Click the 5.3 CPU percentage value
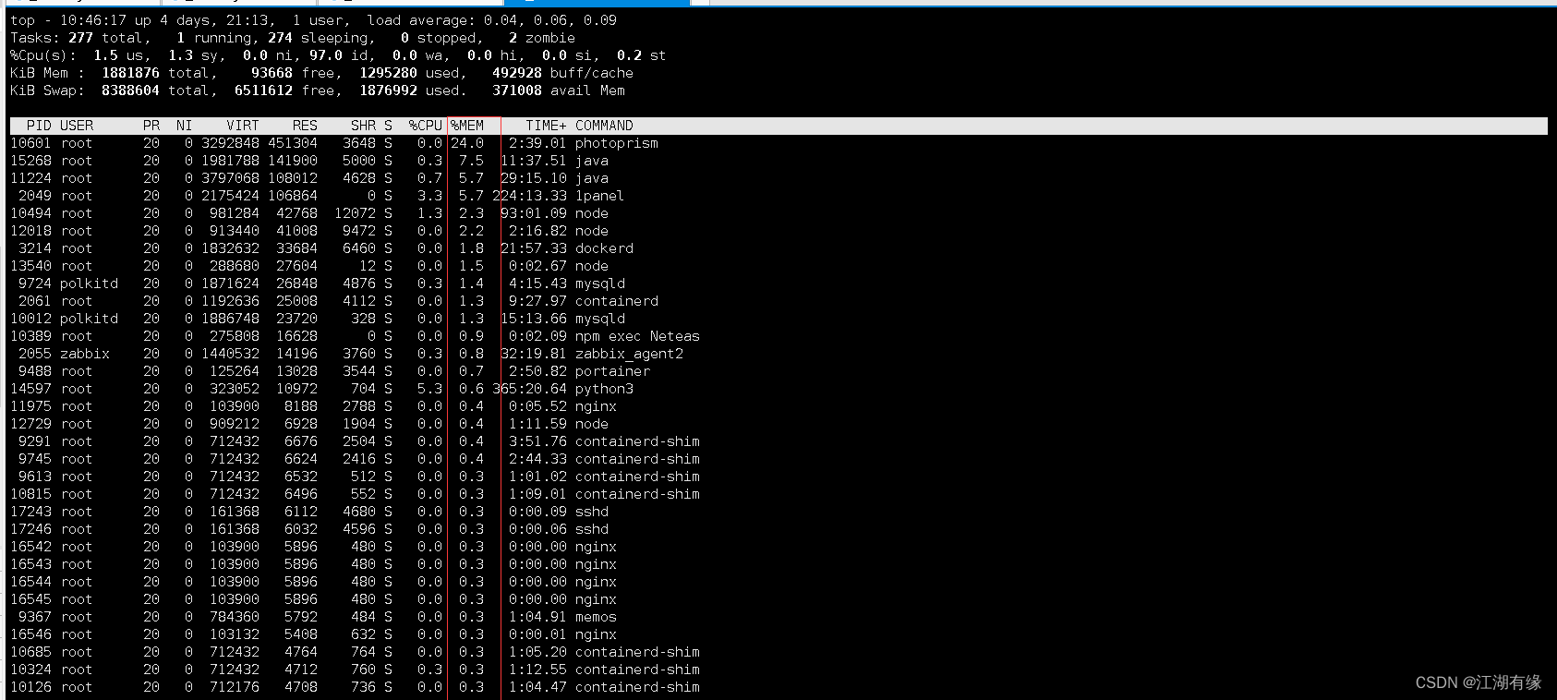This screenshot has height=700, width=1557. coord(429,389)
